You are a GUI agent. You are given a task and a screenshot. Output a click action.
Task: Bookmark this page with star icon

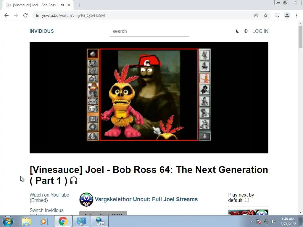266,15
